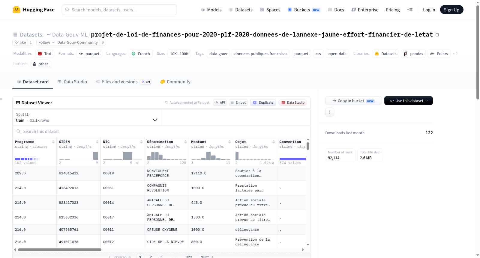
Task: Open the Docs menu item
Action: 336,10
